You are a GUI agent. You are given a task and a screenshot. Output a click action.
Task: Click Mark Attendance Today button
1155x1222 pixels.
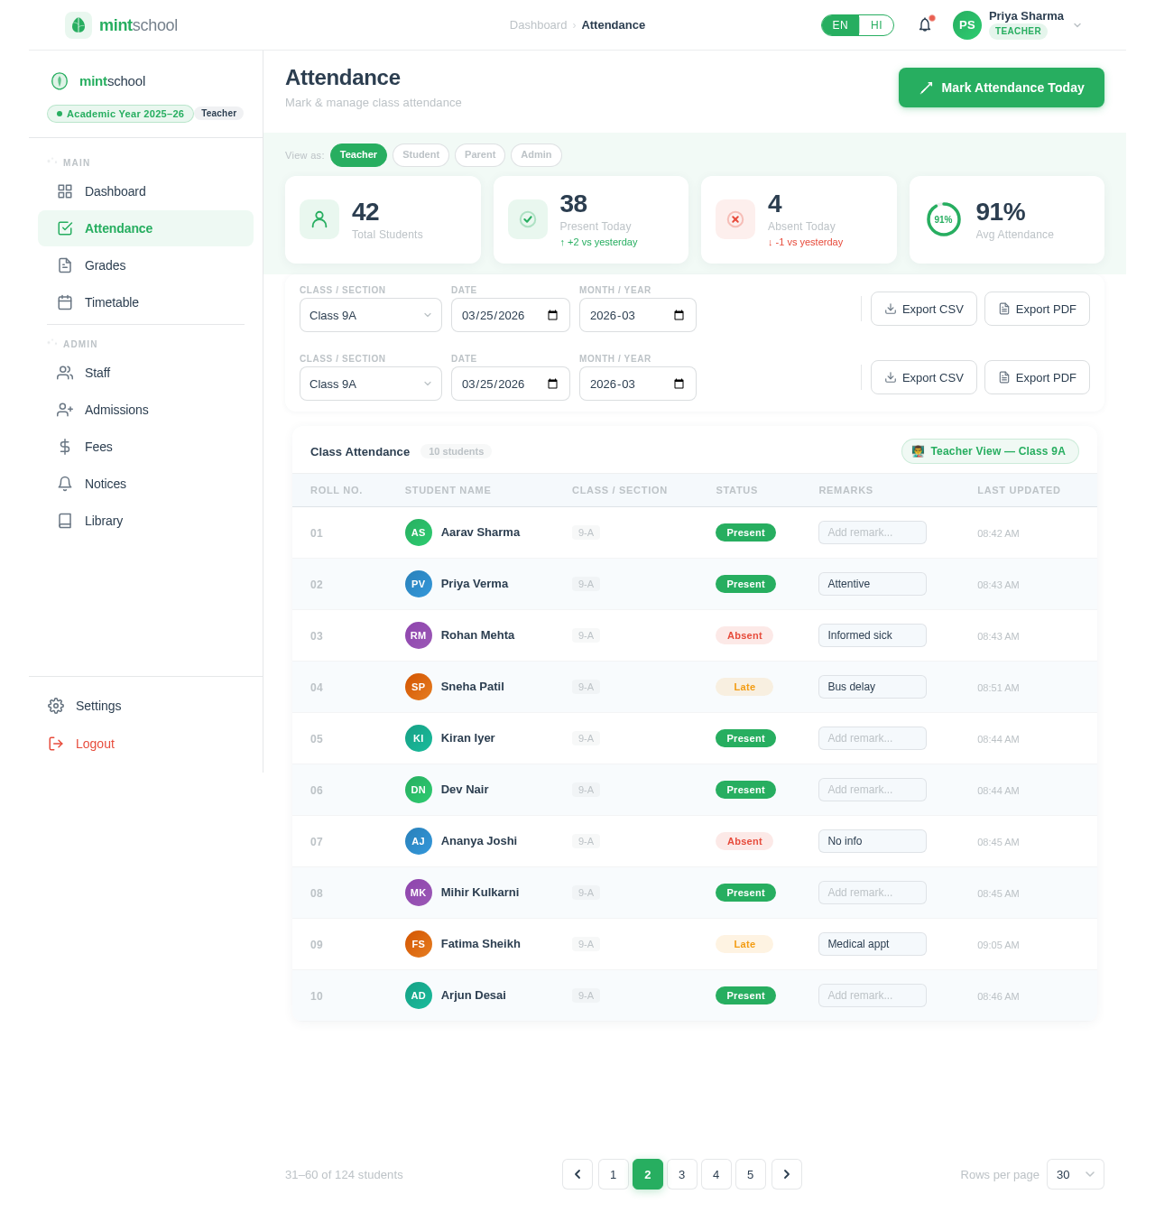[x=1001, y=88]
